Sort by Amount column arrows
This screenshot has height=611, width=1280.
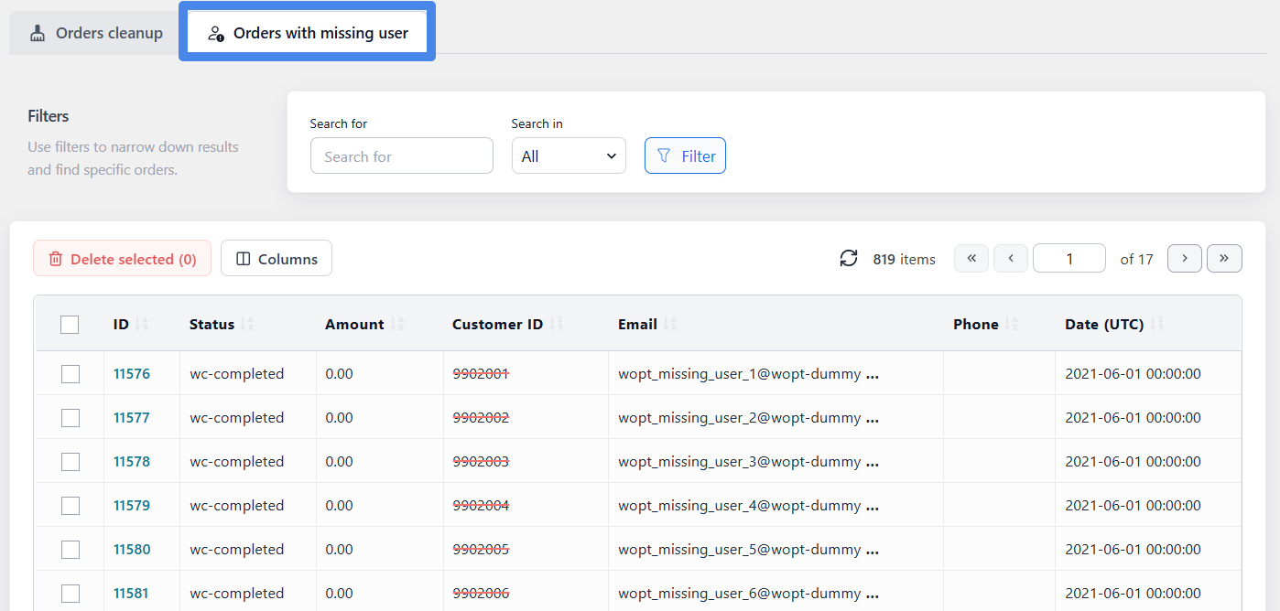point(396,324)
